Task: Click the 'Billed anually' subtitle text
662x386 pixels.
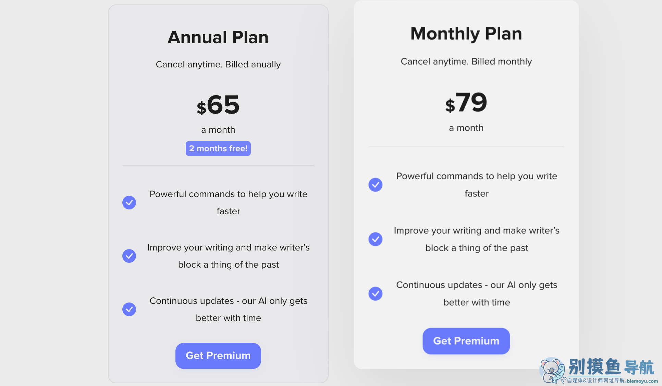Action: point(253,64)
